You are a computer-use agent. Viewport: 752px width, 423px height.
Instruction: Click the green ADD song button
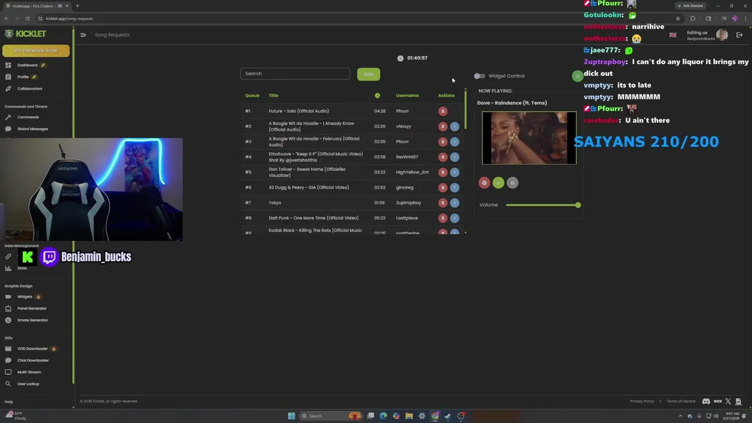coord(368,74)
